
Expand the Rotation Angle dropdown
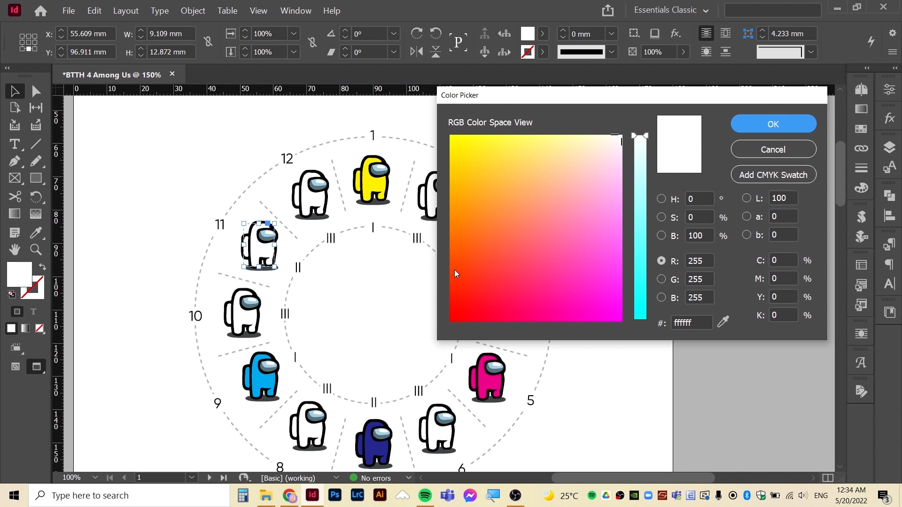pyautogui.click(x=394, y=34)
